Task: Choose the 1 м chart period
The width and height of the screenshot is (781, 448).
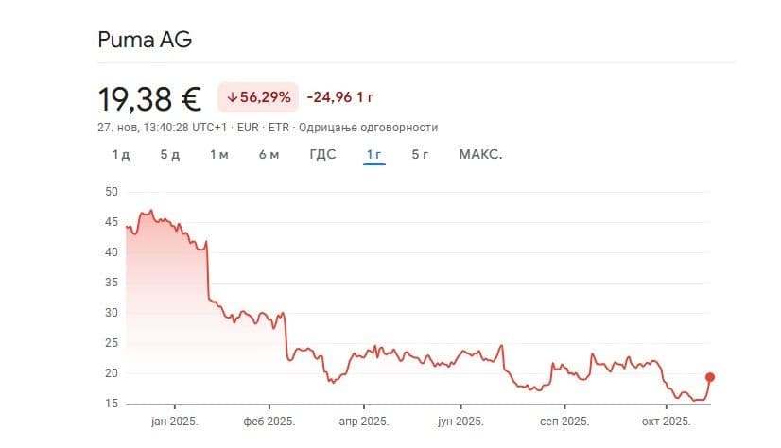Action: point(218,154)
